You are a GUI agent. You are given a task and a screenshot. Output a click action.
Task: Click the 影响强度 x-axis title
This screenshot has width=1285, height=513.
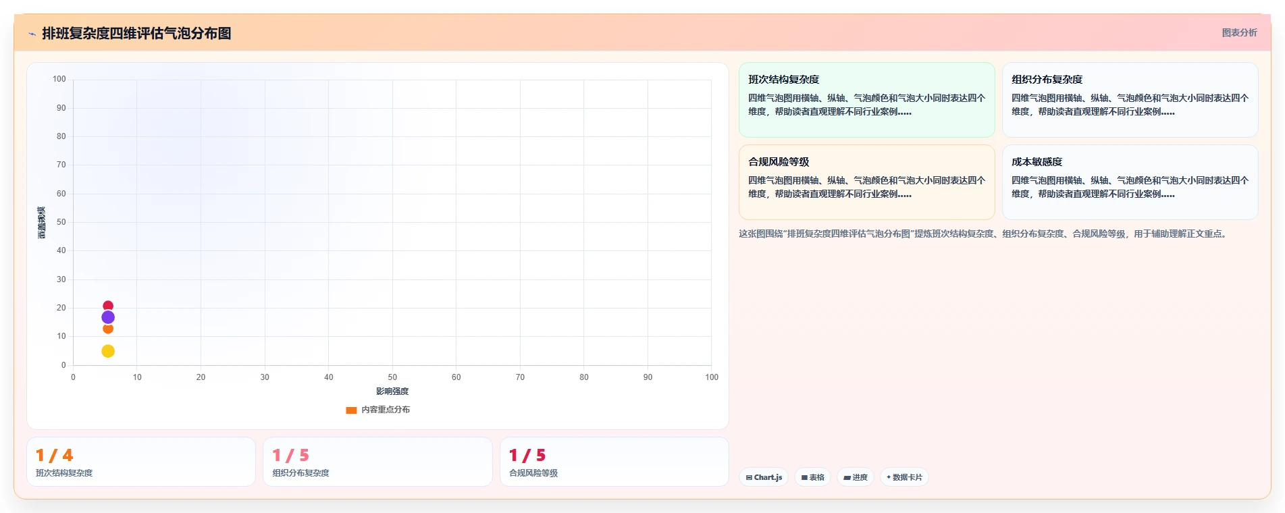pos(392,391)
